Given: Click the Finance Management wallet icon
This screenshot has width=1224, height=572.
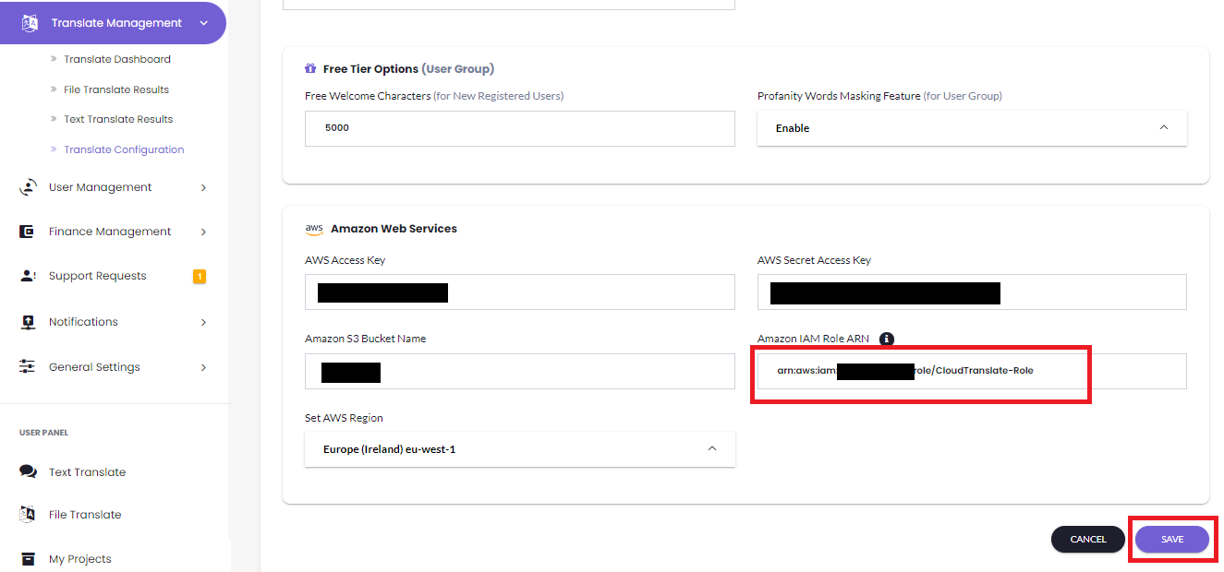Looking at the screenshot, I should [28, 232].
